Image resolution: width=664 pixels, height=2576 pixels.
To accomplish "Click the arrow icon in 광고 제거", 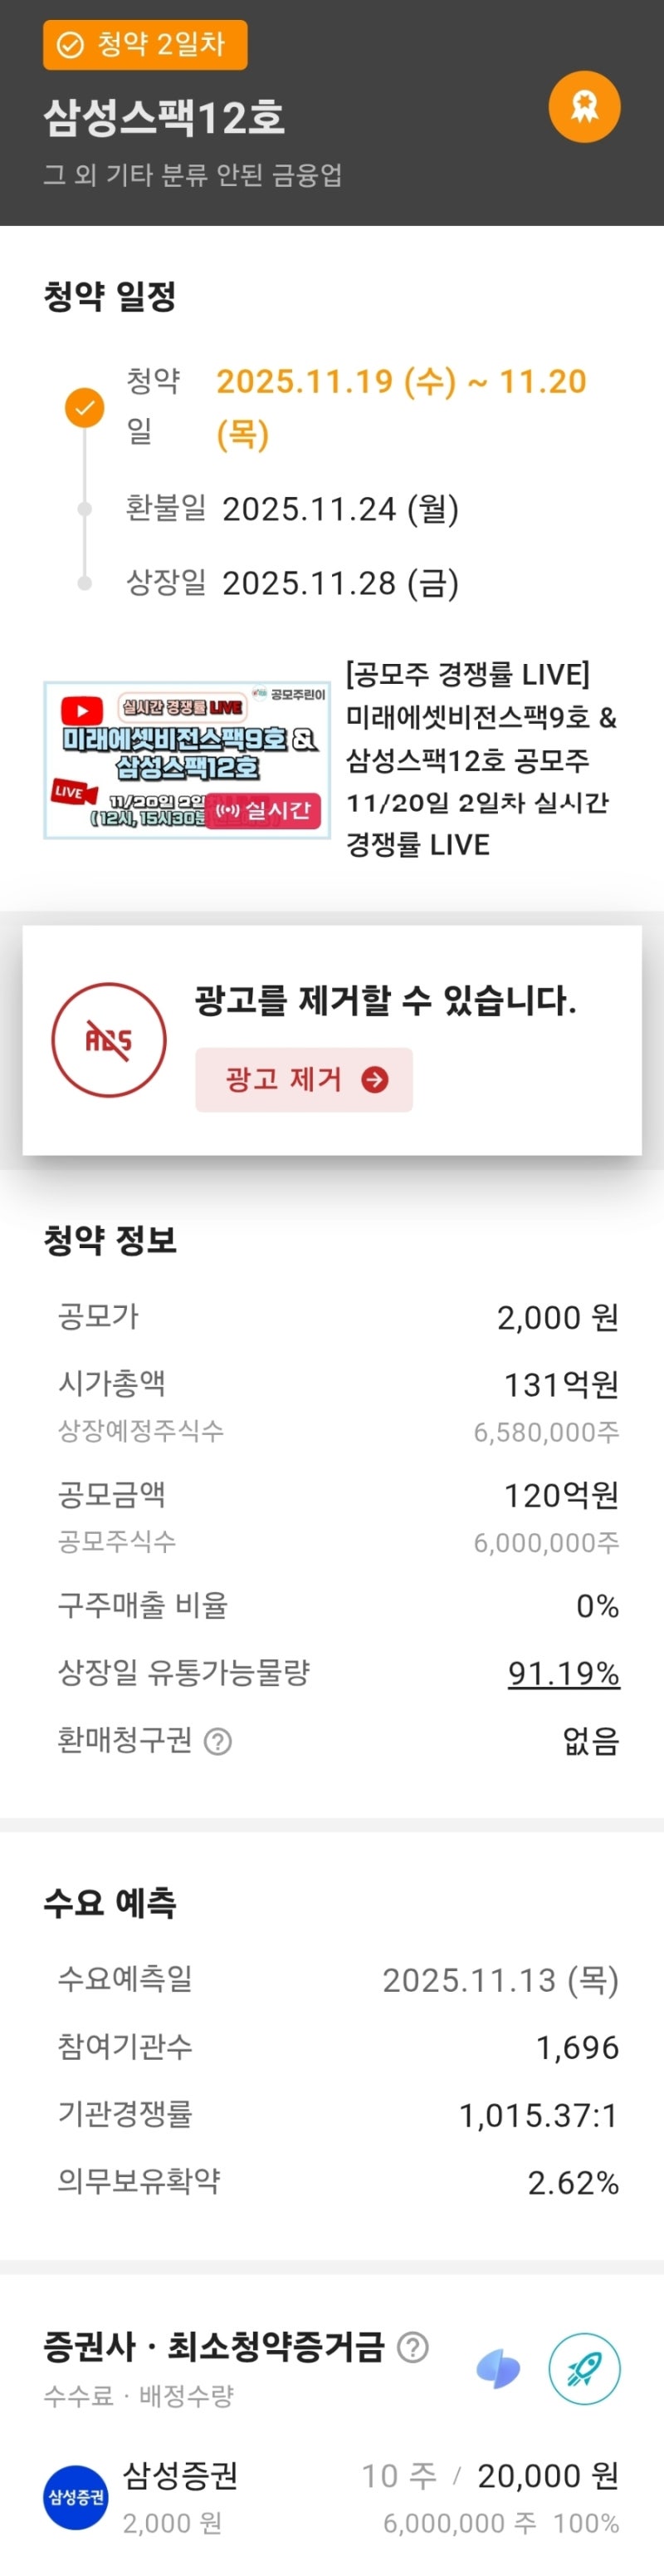I will (x=374, y=1080).
